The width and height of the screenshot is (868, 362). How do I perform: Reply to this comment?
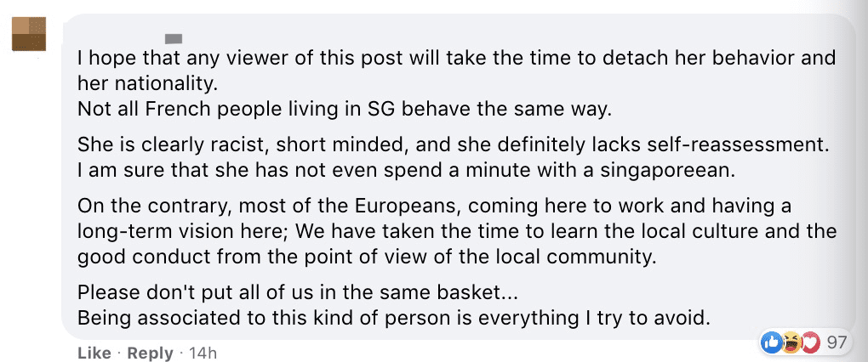(x=150, y=353)
